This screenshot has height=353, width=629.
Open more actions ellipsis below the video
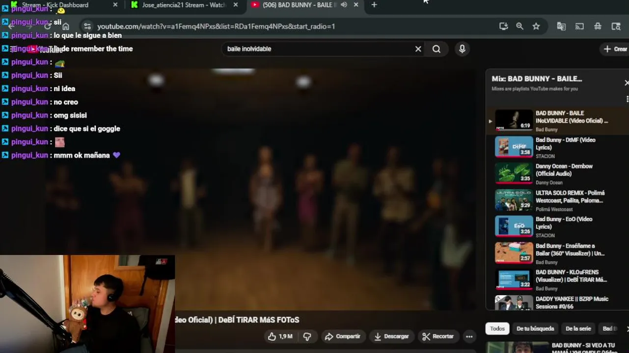[469, 336]
